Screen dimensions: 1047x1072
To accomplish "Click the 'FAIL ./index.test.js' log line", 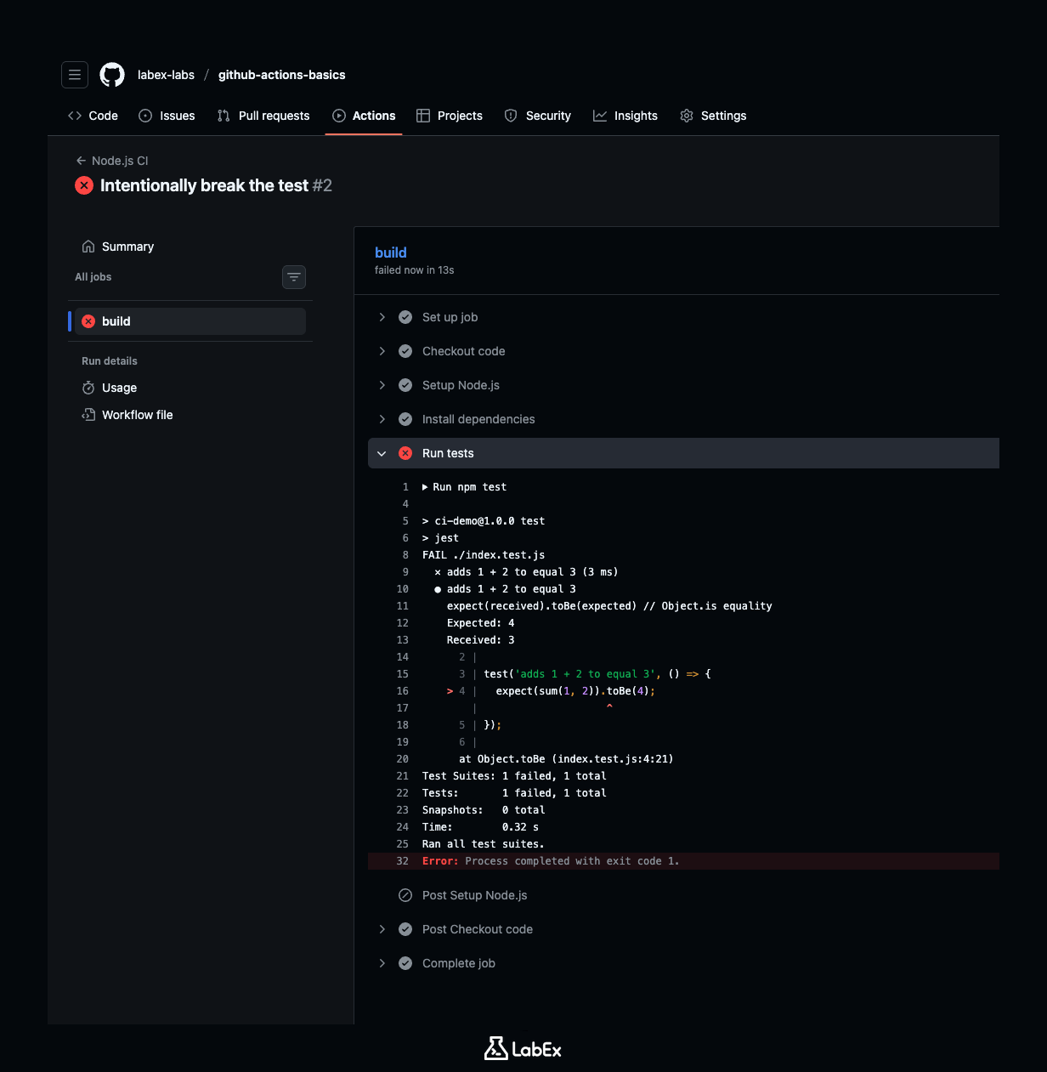I will [484, 555].
